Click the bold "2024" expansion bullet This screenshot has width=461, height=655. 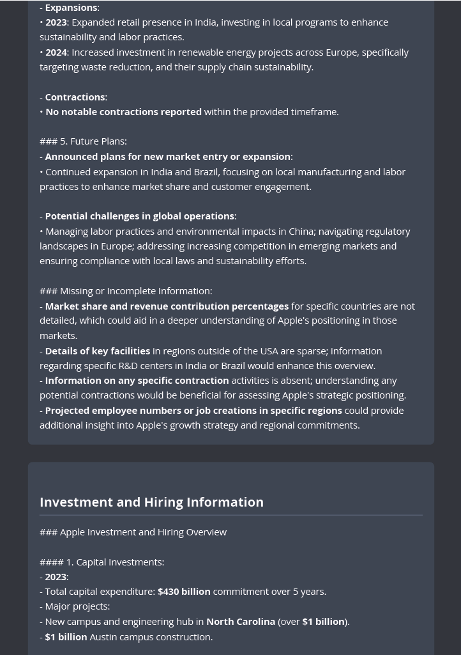point(56,52)
